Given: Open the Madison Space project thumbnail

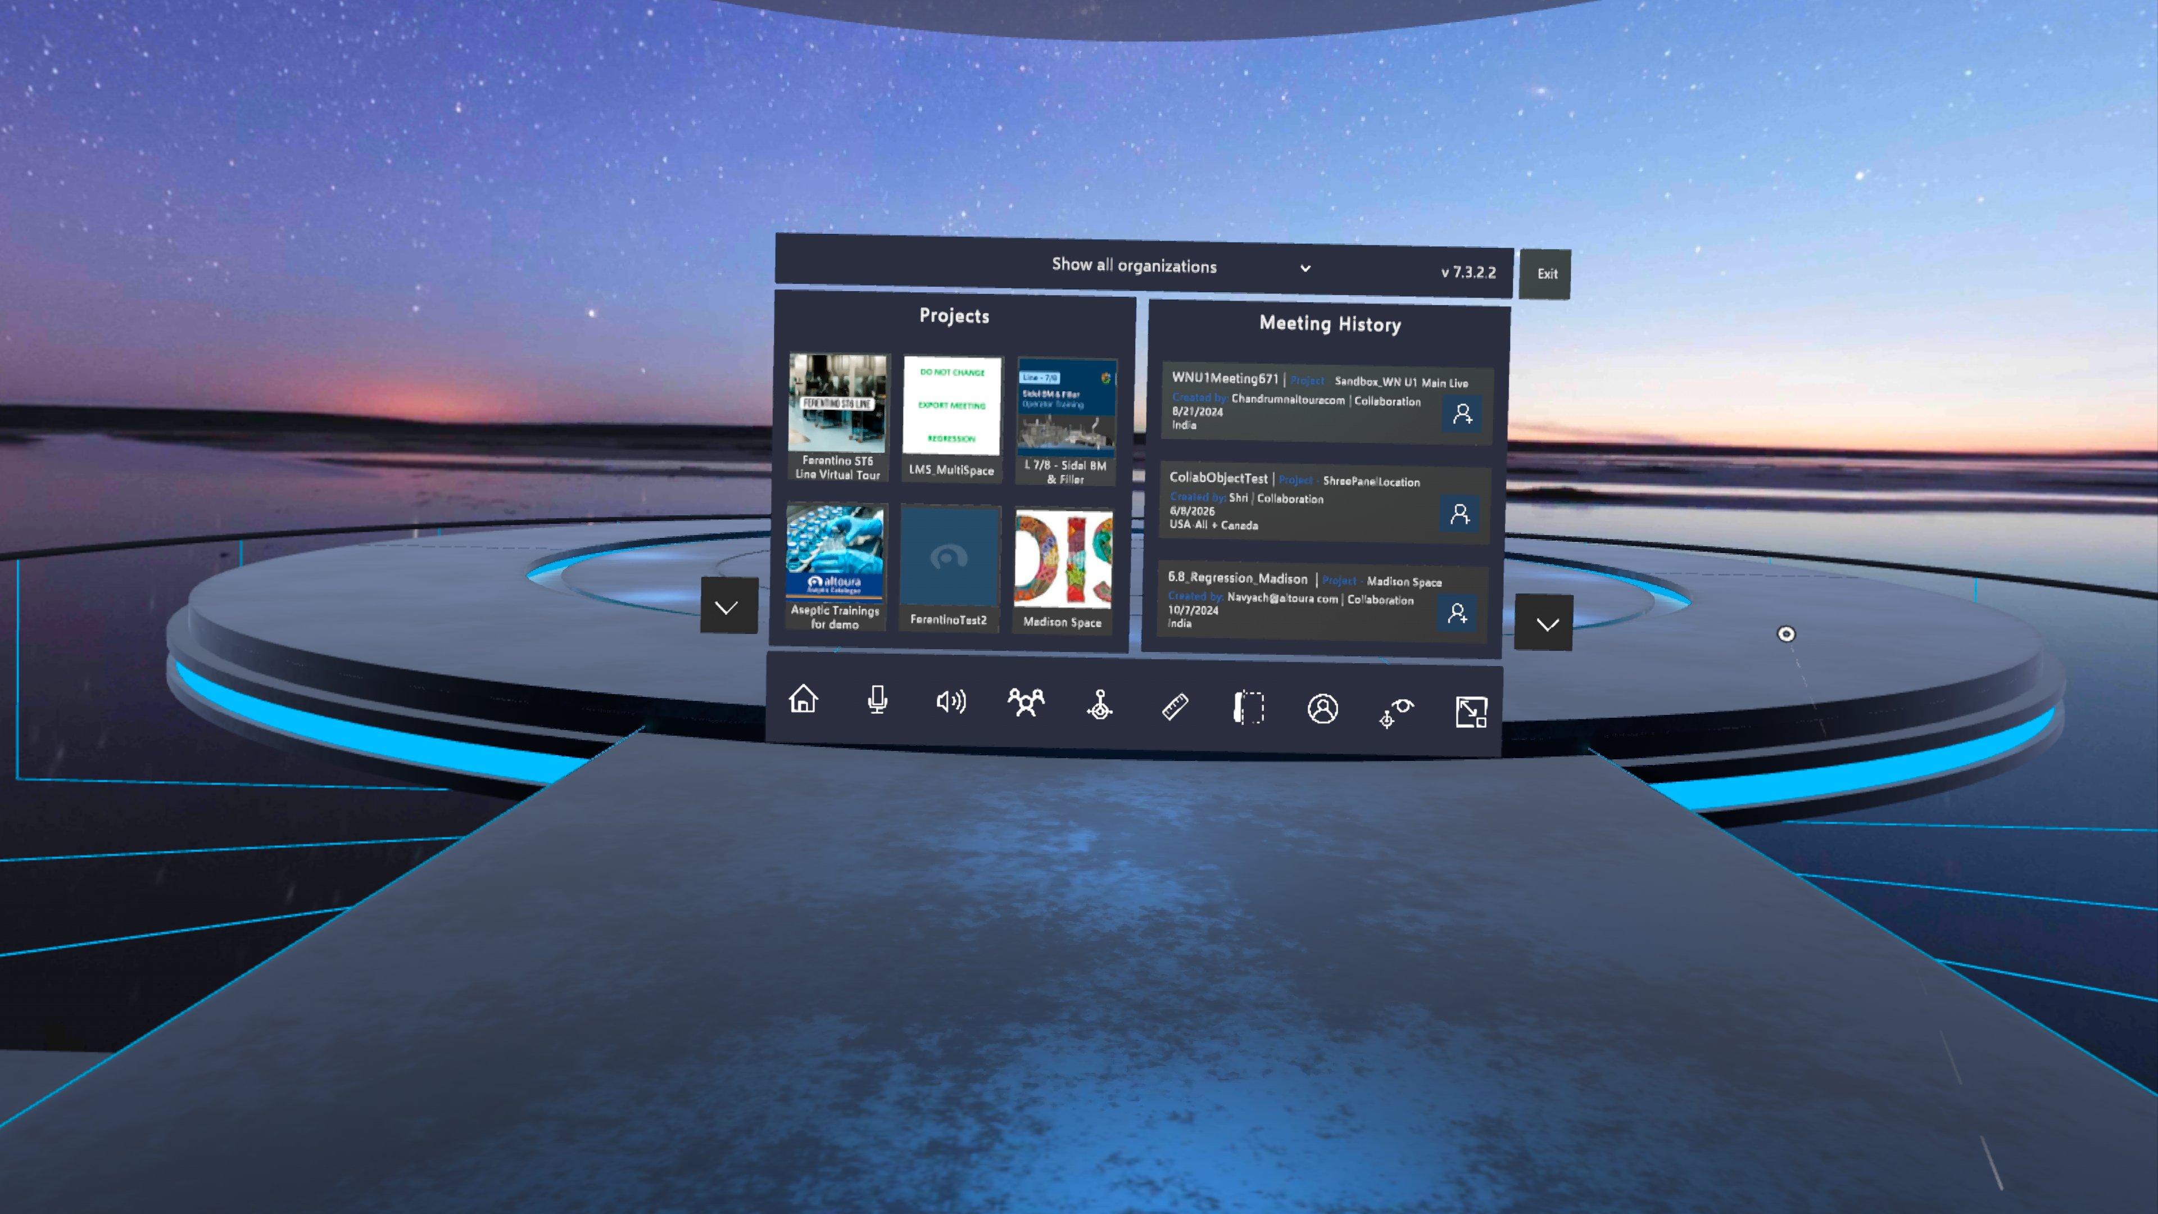Looking at the screenshot, I should (x=1063, y=570).
